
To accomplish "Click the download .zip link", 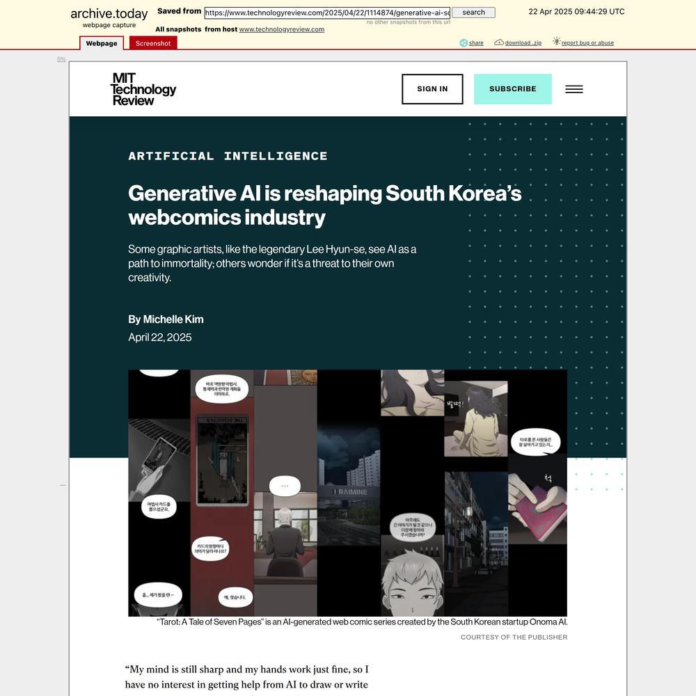I will click(x=523, y=42).
